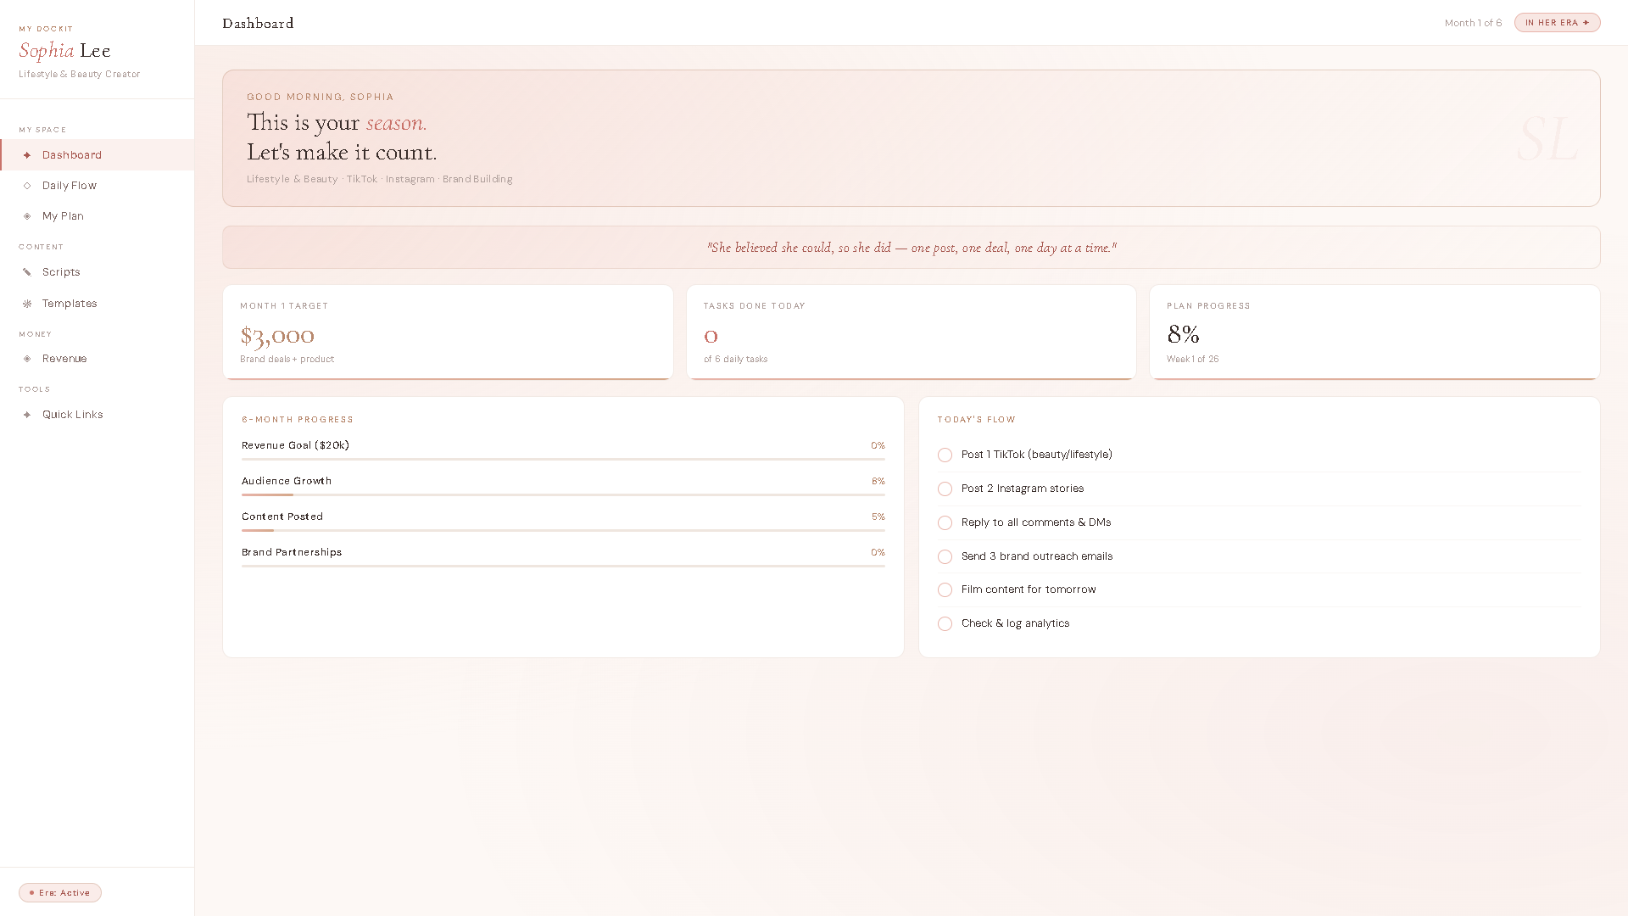1628x916 pixels.
Task: Click the Audience Growth 8% value
Action: [878, 481]
